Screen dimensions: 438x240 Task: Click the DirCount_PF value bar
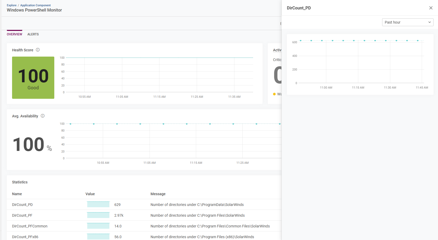[98, 215]
